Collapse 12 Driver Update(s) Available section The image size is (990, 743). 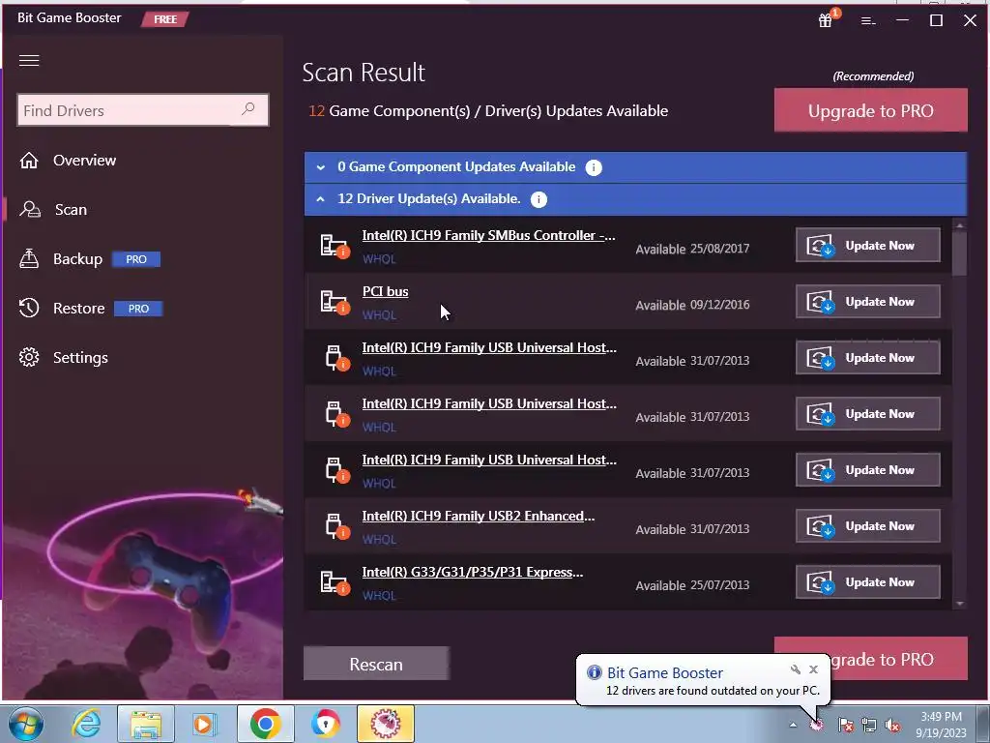click(635, 199)
